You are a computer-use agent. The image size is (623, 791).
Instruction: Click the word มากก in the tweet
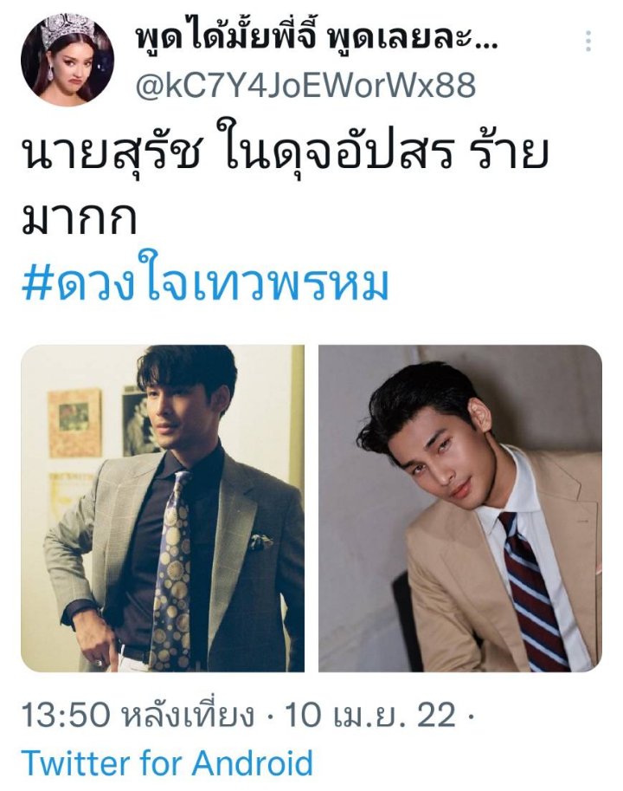80,219
